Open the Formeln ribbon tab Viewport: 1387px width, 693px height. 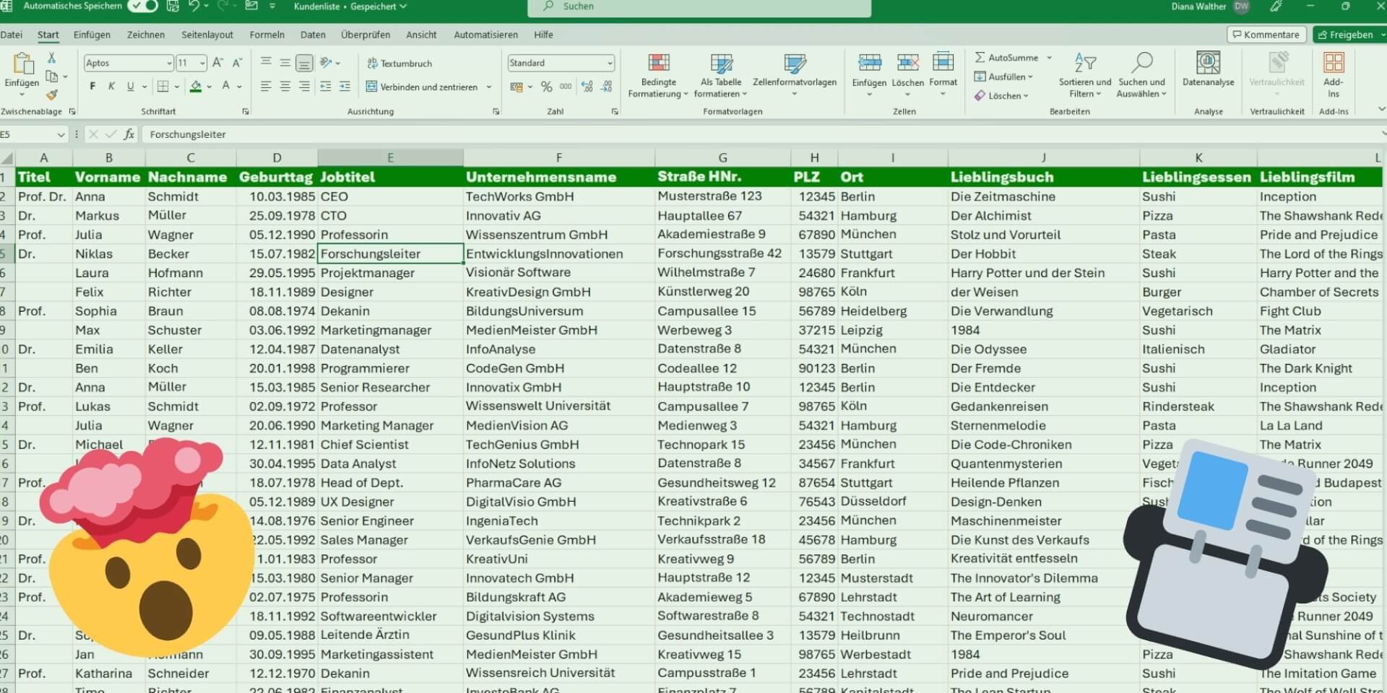267,35
